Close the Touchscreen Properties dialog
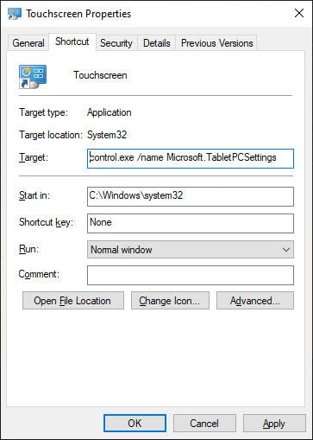313x440 pixels. click(x=299, y=13)
